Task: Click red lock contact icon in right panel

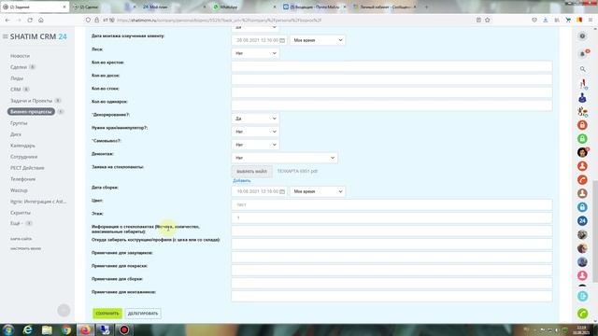Action: [582, 125]
